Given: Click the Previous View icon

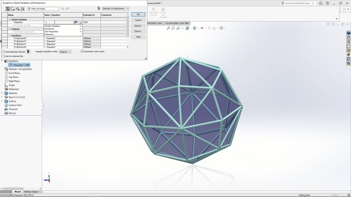Looking at the screenshot, I should [178, 28].
